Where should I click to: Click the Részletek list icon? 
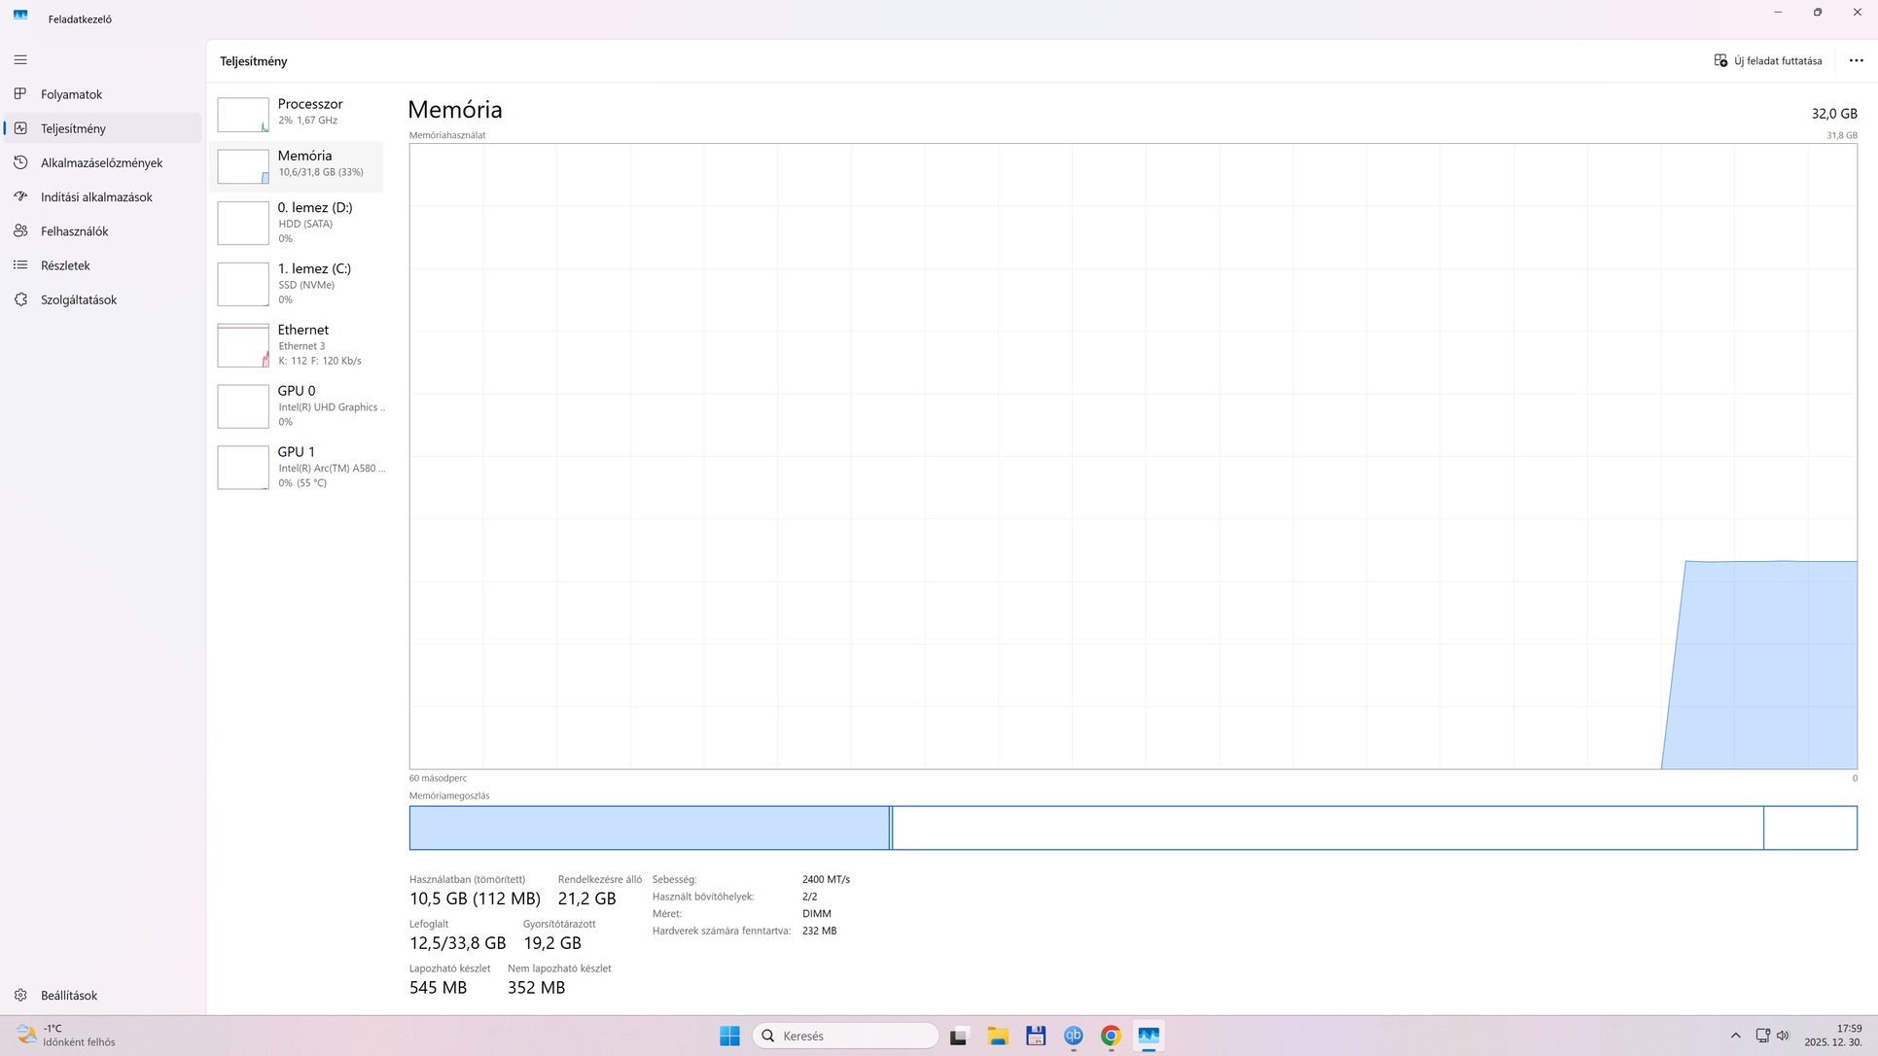pos(20,265)
